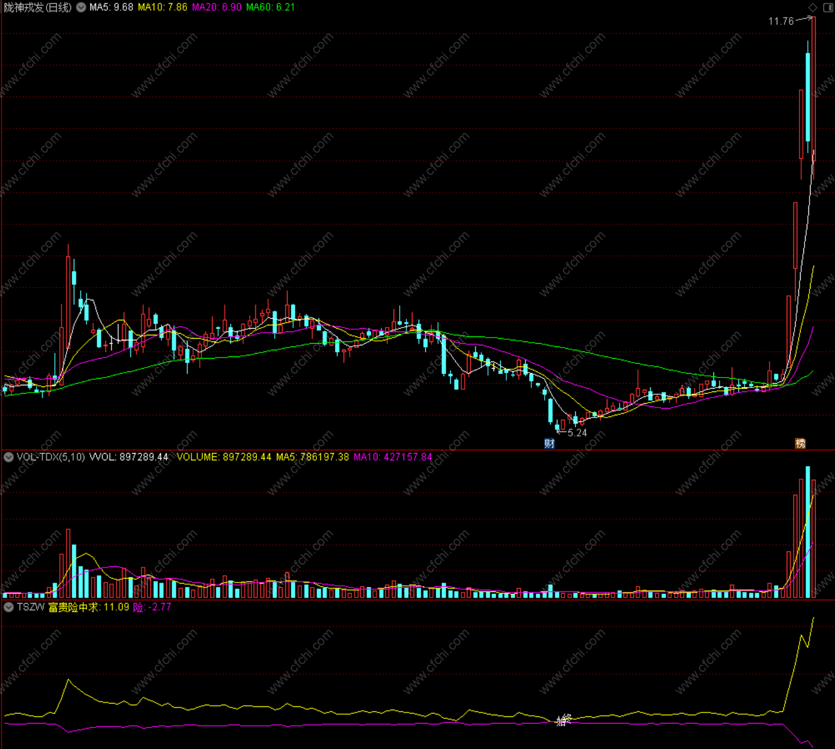Screen dimensions: 835x749
Task: Click the 5.24 low price label
Action: tap(577, 433)
